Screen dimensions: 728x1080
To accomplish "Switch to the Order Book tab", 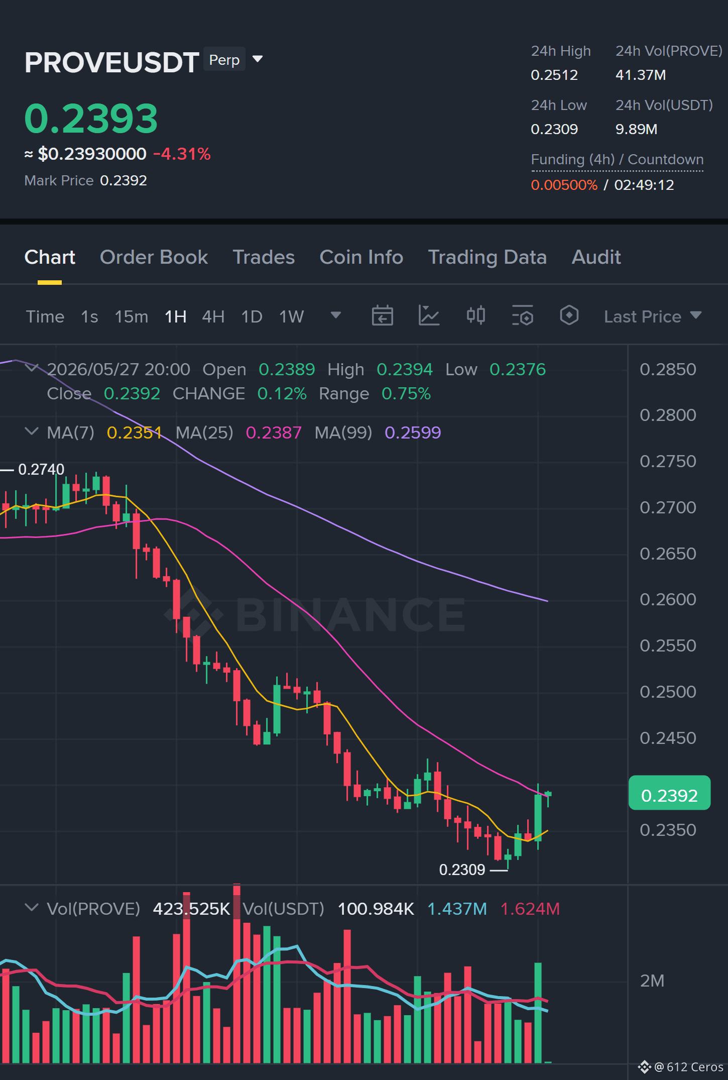I will coord(154,257).
